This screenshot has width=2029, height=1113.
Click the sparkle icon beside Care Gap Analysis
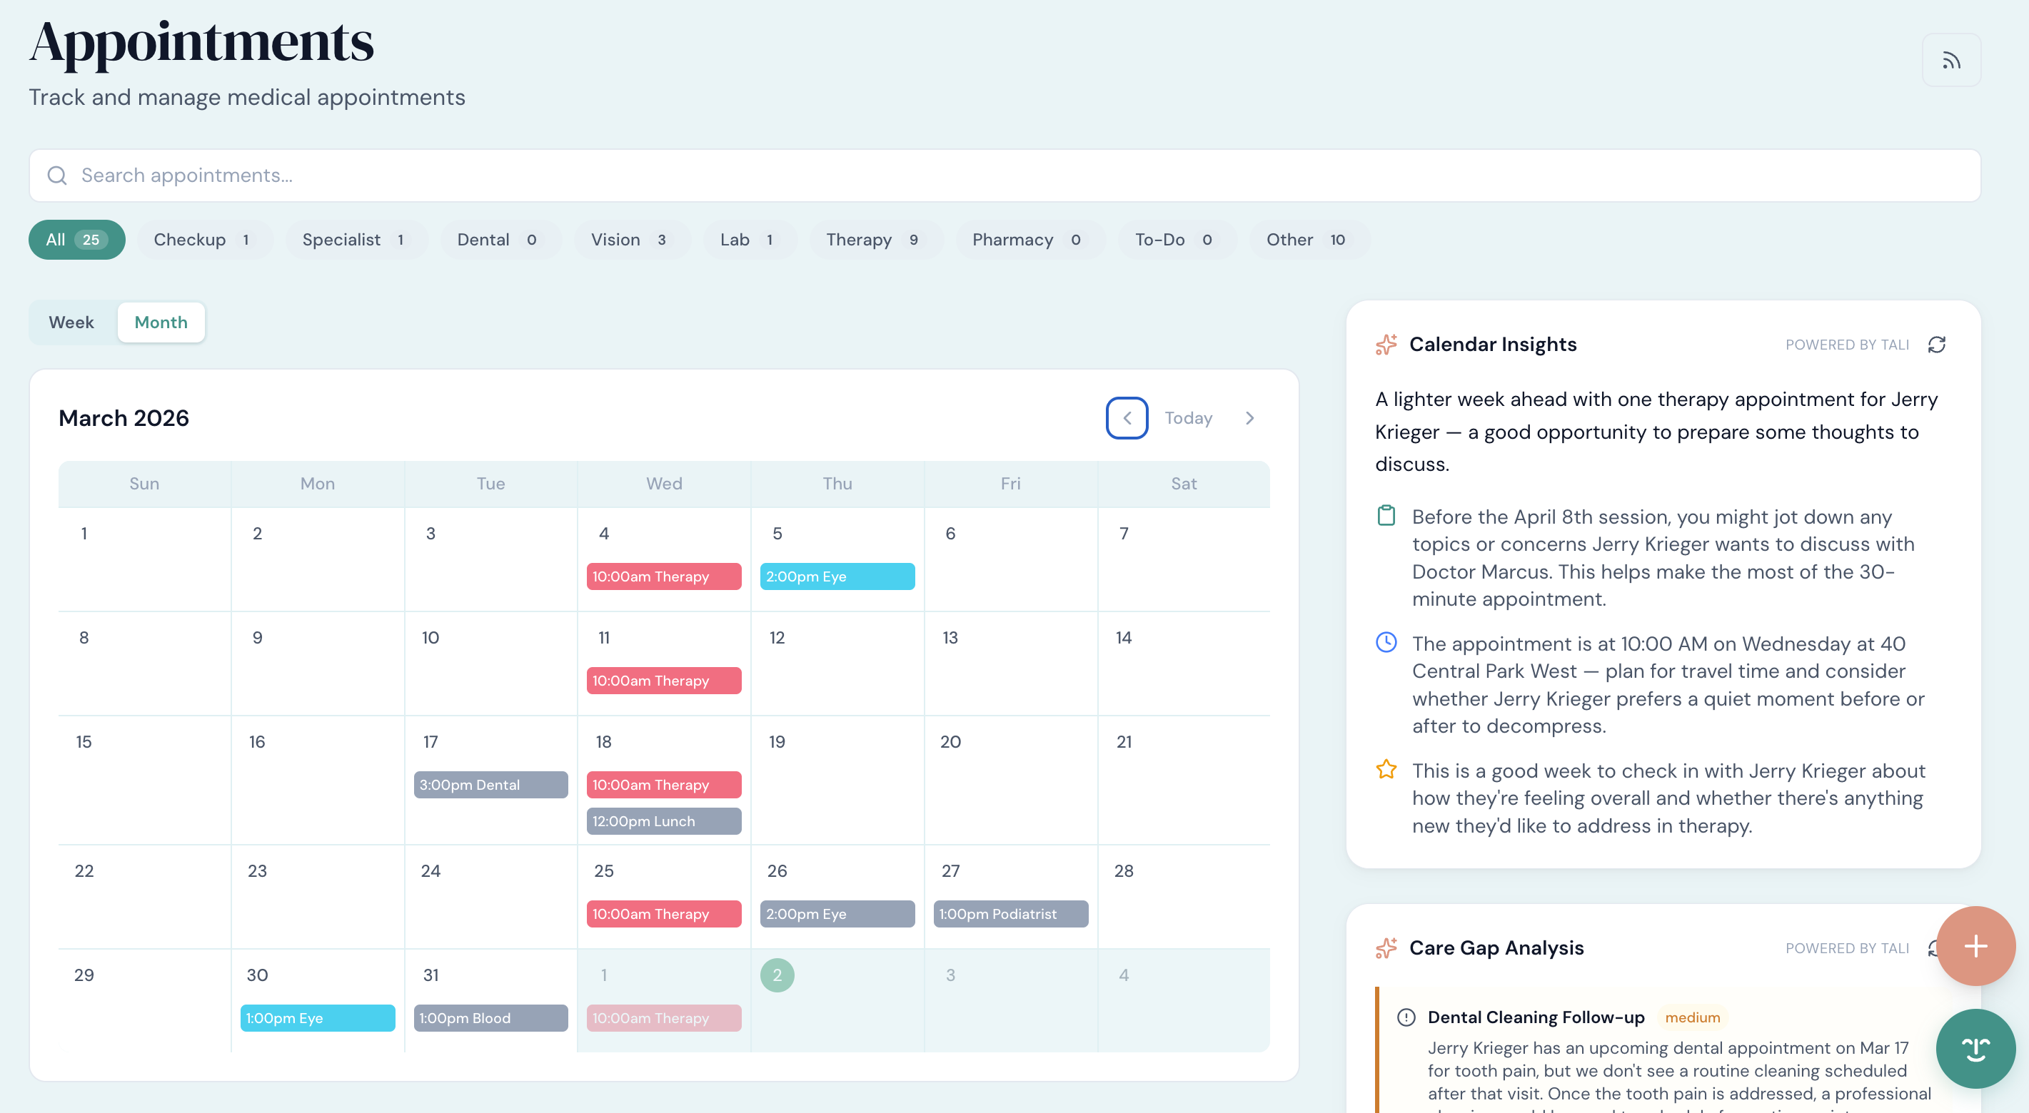(x=1386, y=947)
